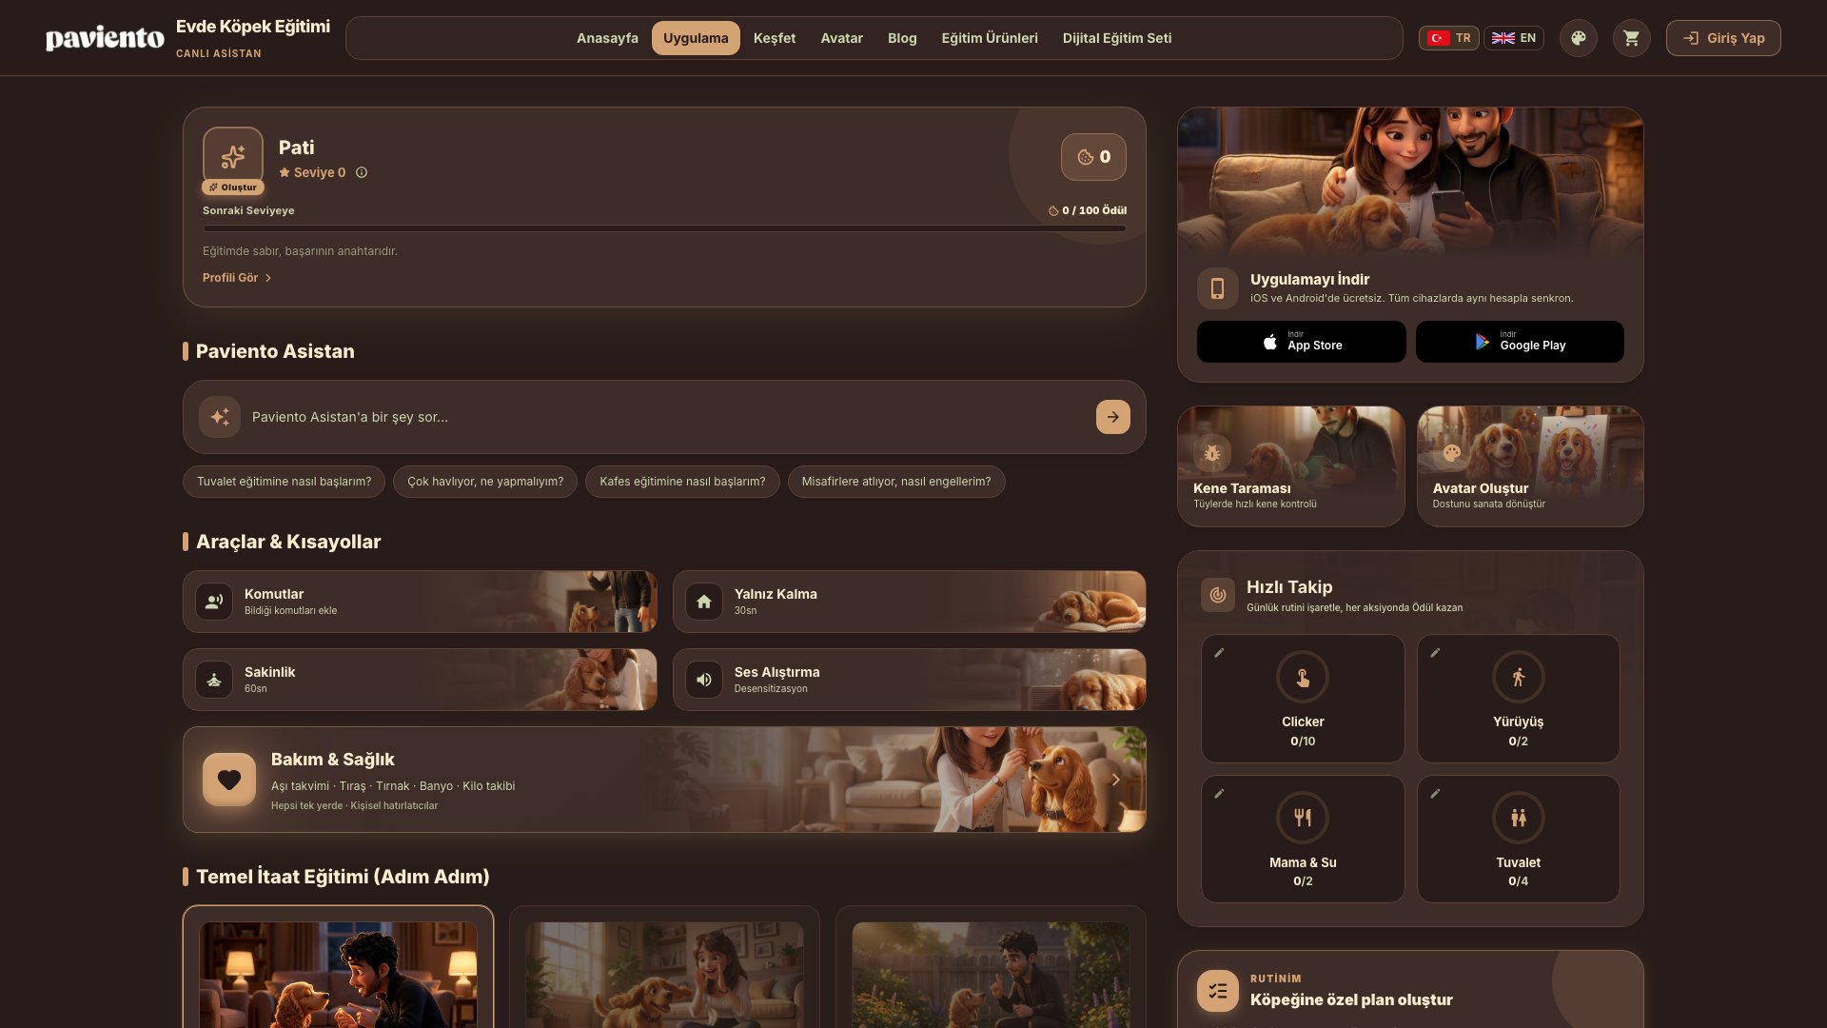This screenshot has width=1827, height=1028.
Task: Click the Sonraki Seviyeye progress bar
Action: (x=664, y=228)
